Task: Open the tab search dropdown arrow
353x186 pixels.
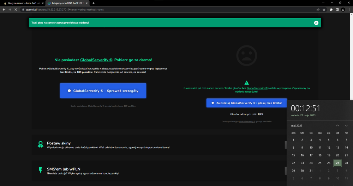Action: pyautogui.click(x=323, y=3)
